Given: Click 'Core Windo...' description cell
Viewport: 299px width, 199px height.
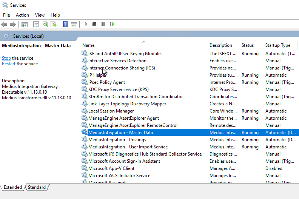Looking at the screenshot, I should 223,111.
